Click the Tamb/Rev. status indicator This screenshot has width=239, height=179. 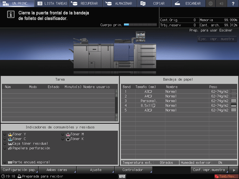pyautogui.click(x=226, y=176)
